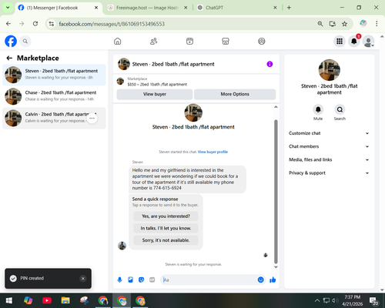Open the browser zoom magnifier icon
The height and width of the screenshot is (308, 385).
click(x=320, y=24)
